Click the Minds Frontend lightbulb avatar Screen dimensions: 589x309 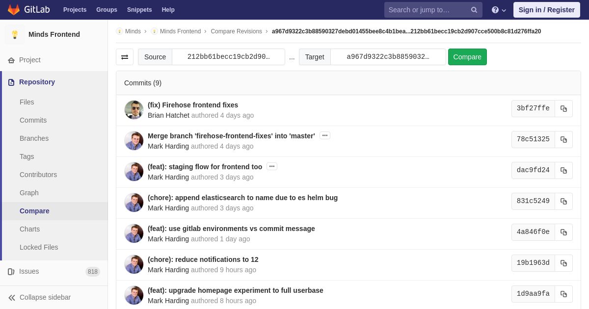point(15,34)
